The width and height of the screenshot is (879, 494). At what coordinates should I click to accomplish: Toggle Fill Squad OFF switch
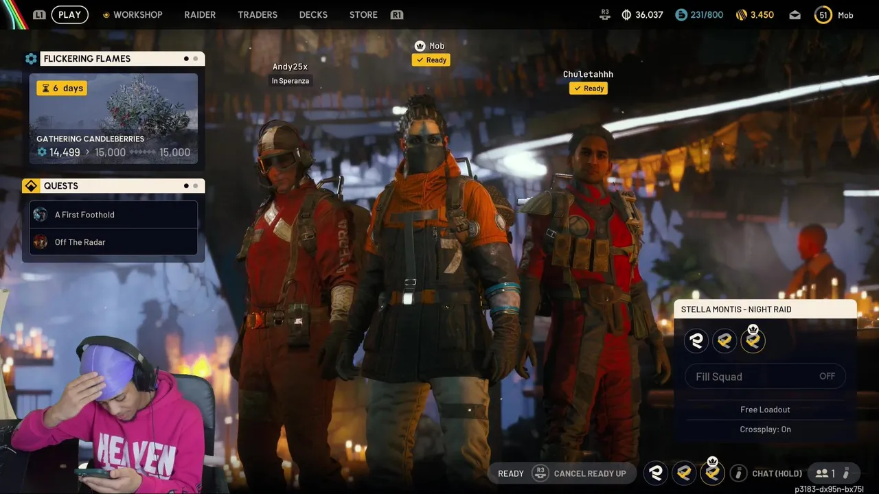[x=765, y=376]
